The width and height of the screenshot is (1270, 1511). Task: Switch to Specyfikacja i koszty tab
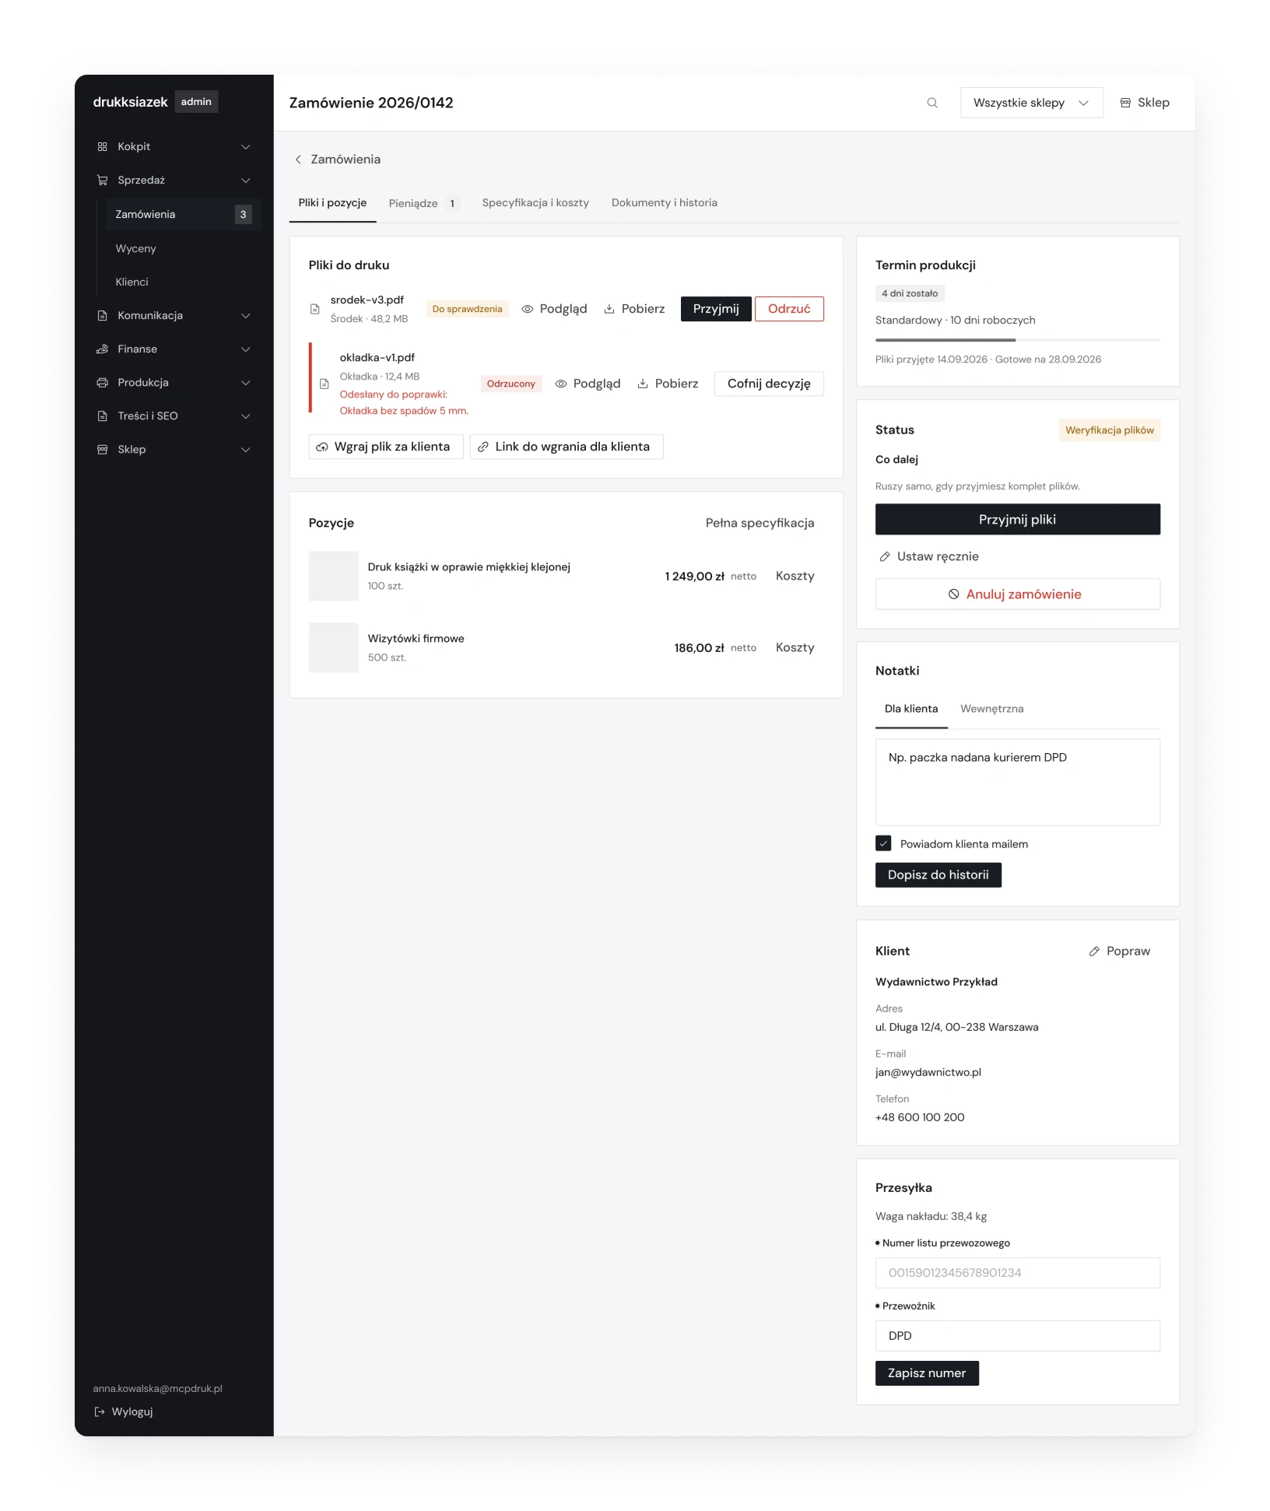pos(535,202)
